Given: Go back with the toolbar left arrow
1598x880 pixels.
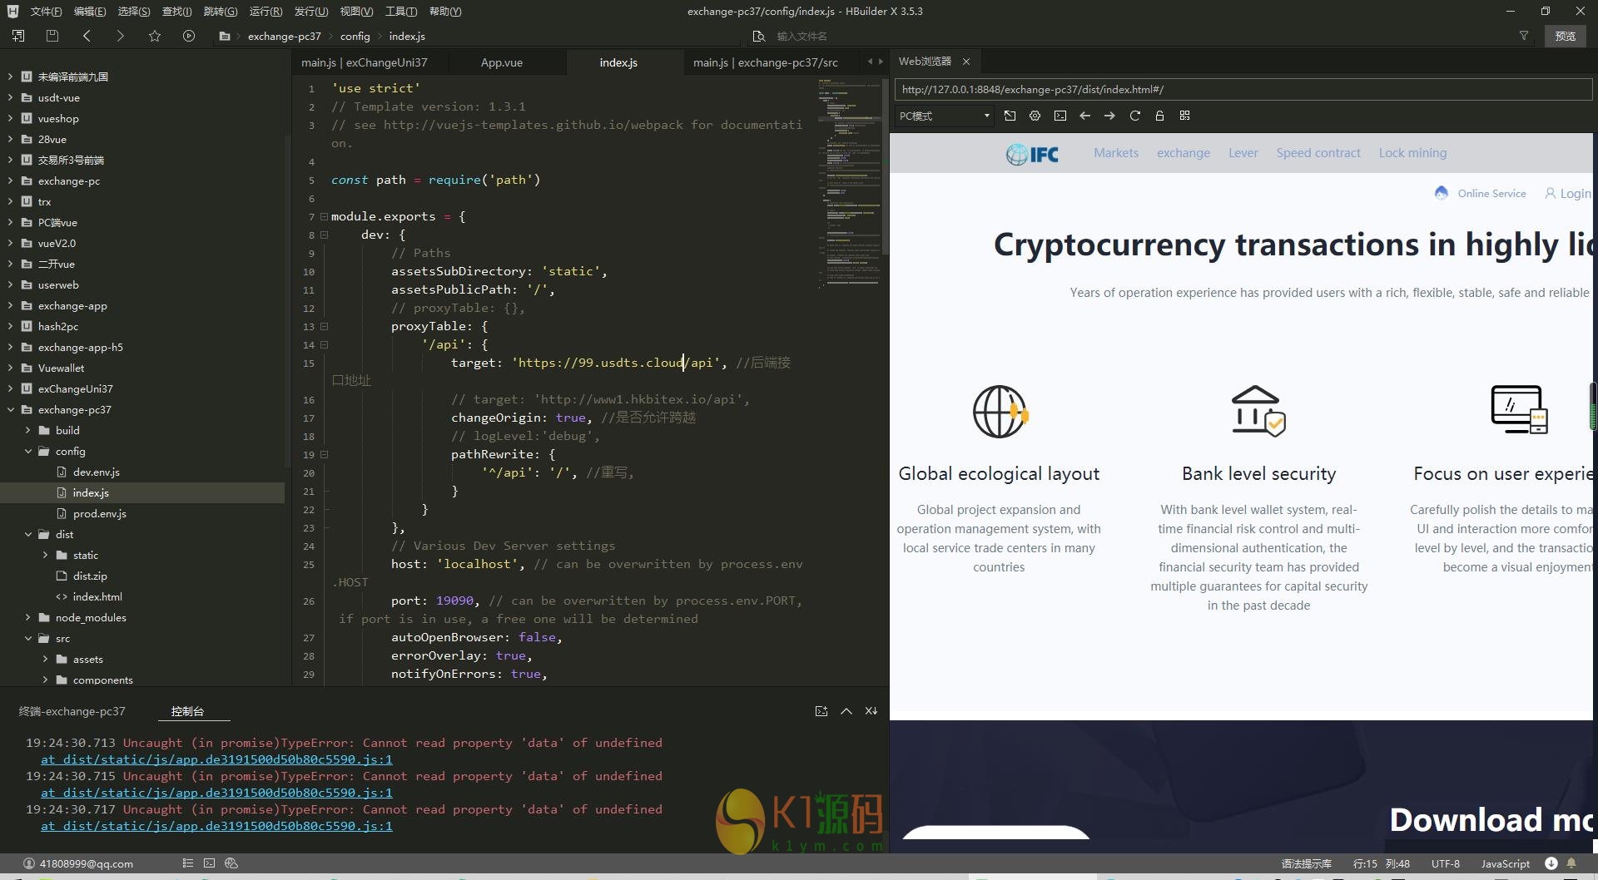Looking at the screenshot, I should coord(87,36).
